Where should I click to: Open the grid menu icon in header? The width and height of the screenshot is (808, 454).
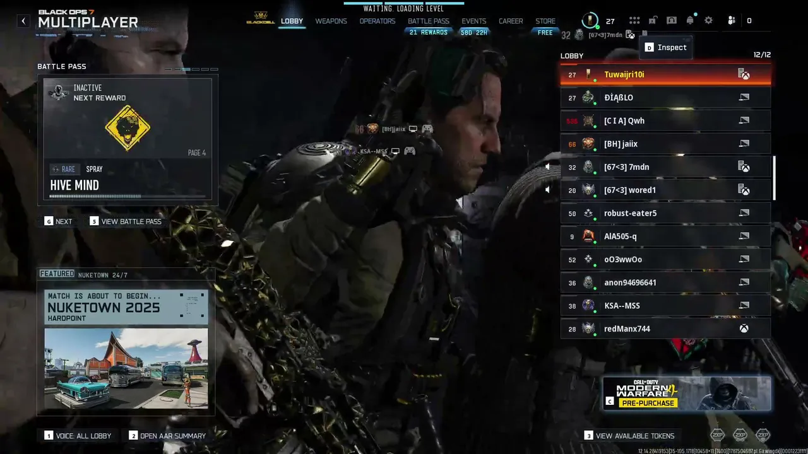click(x=634, y=21)
